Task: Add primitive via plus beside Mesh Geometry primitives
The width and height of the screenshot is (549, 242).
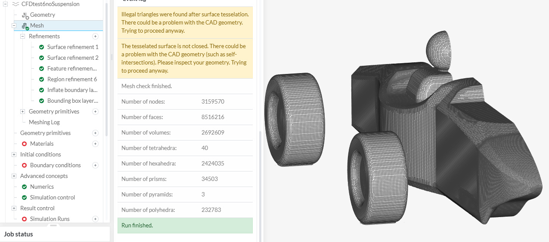Action: [96, 112]
